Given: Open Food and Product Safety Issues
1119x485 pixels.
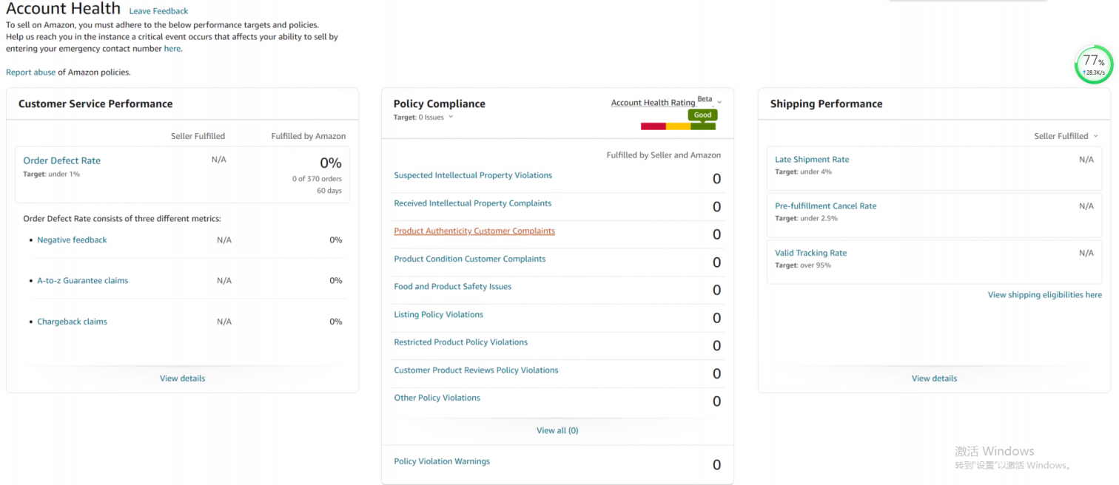Looking at the screenshot, I should pyautogui.click(x=452, y=287).
